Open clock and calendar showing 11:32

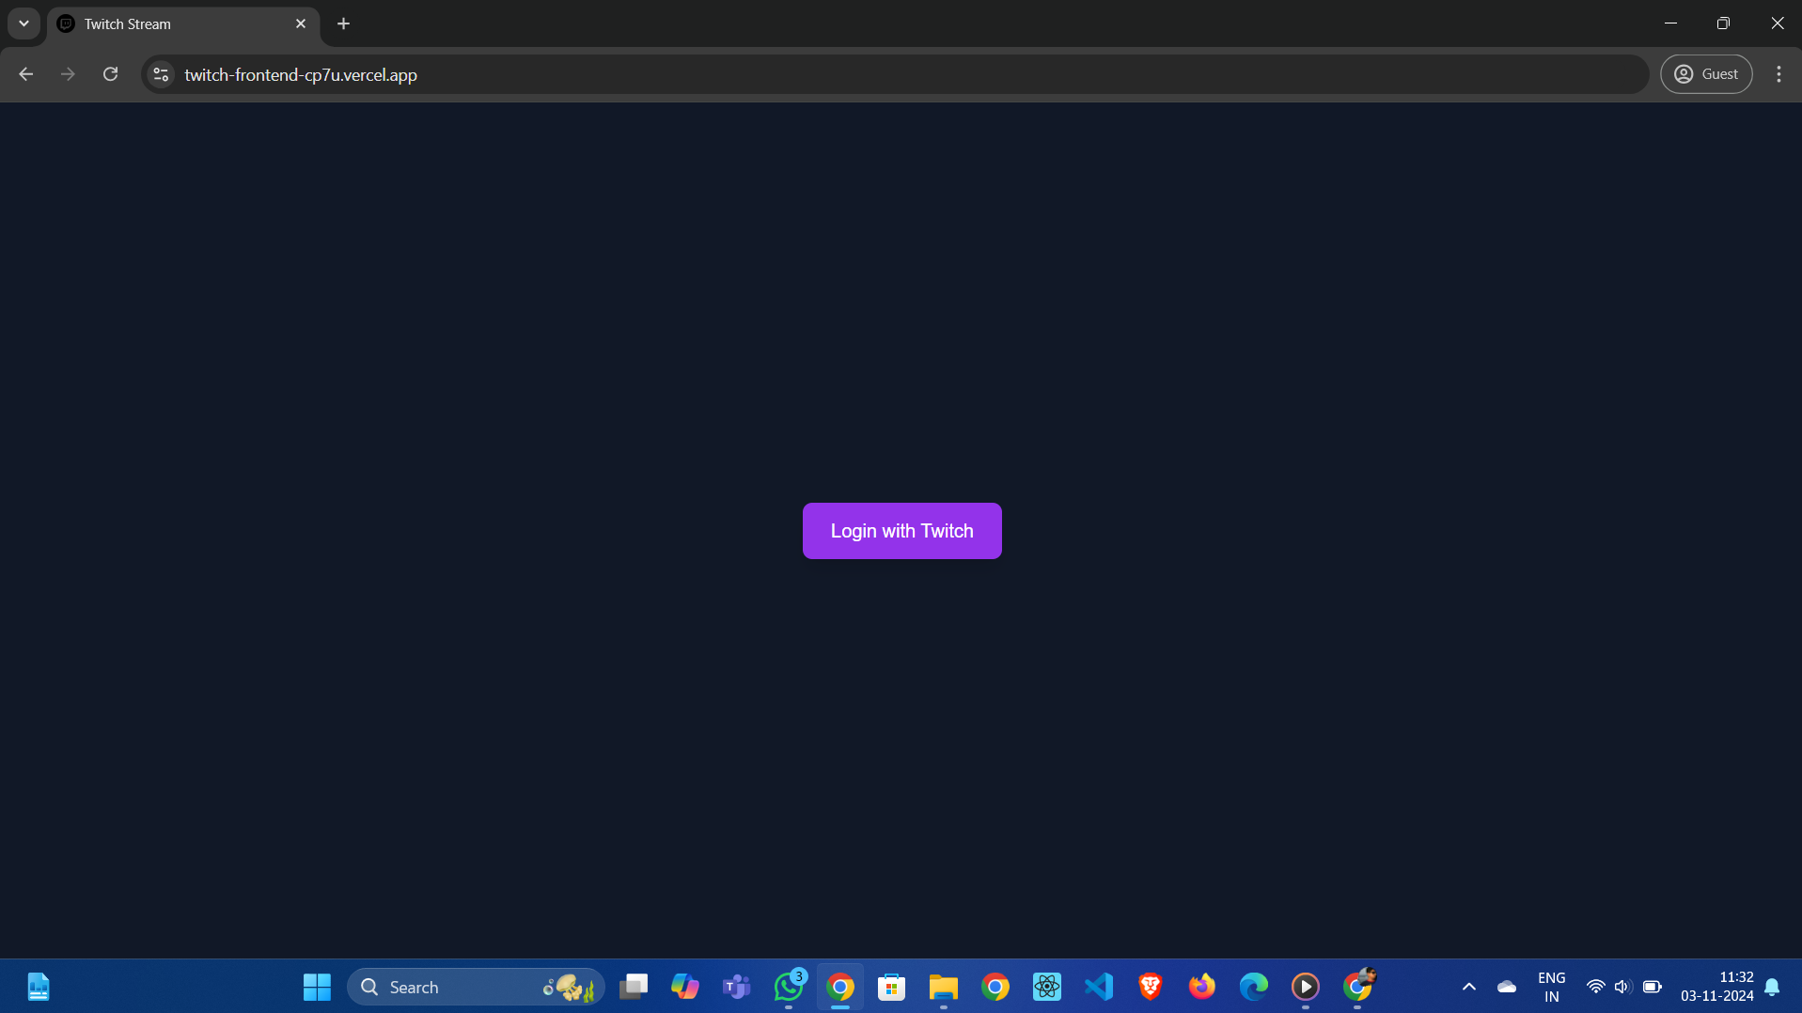[x=1717, y=987]
